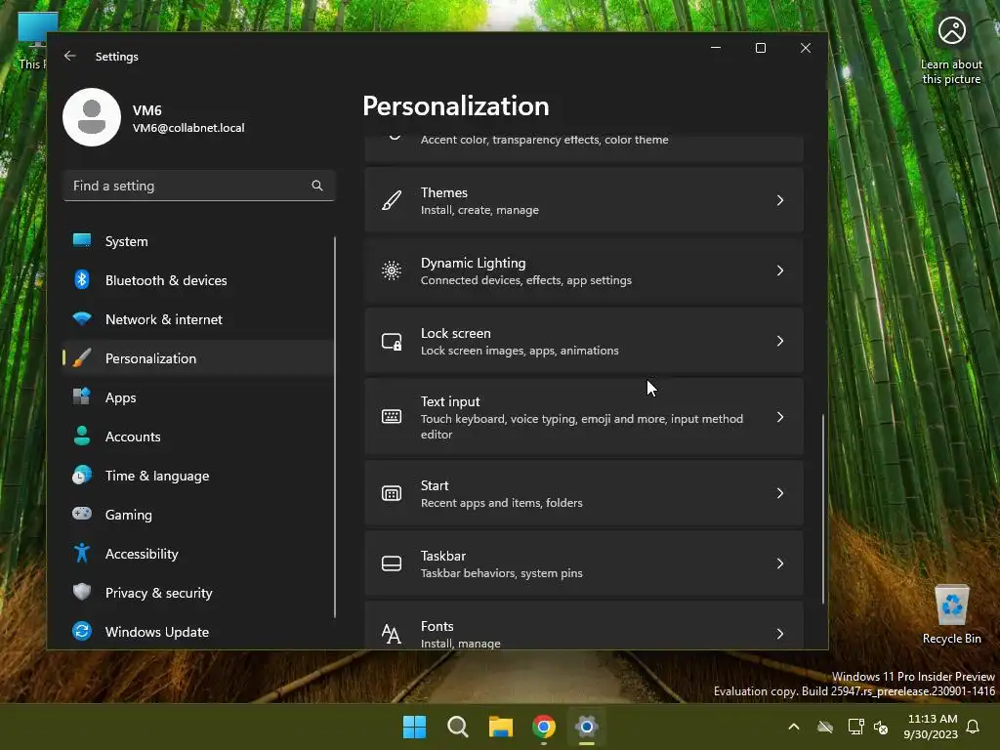The image size is (1000, 750).
Task: Click the sidebar navigation scrollbar
Action: 335,428
